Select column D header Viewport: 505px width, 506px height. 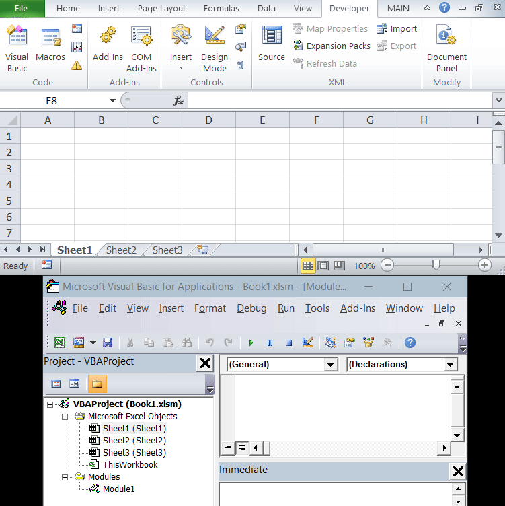point(208,120)
